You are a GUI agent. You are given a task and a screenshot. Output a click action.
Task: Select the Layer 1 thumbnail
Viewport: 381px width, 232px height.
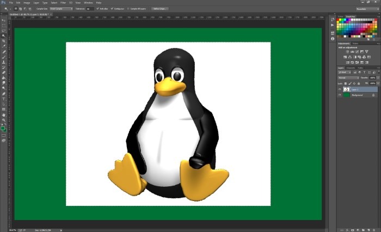coord(346,89)
